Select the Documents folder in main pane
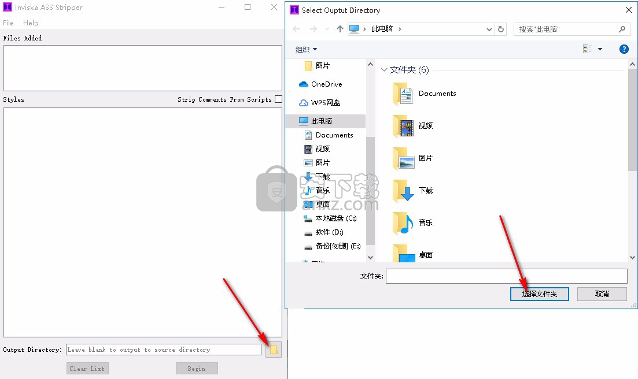Image resolution: width=638 pixels, height=379 pixels. point(425,94)
